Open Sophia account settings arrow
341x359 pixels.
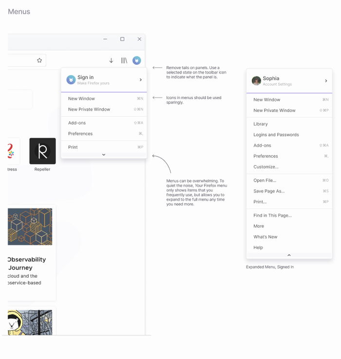coord(326,81)
